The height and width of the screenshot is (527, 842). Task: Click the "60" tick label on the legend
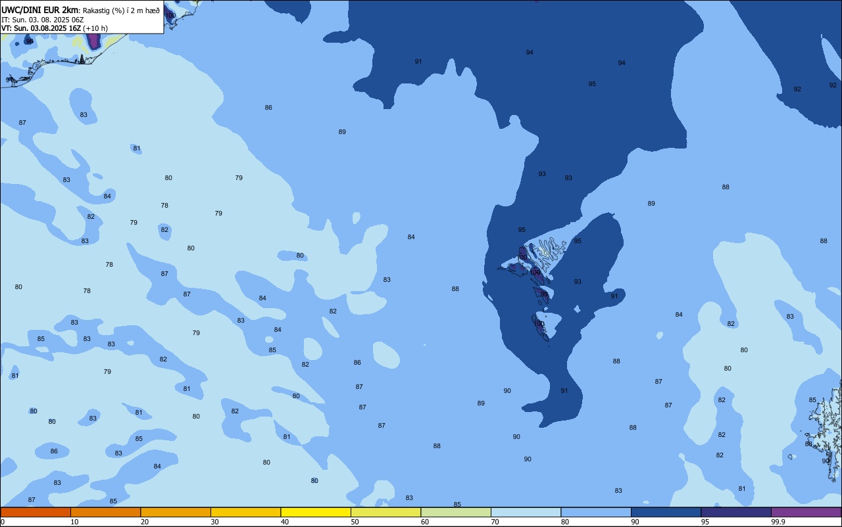click(x=425, y=522)
